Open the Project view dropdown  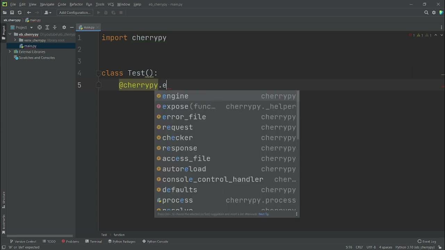coord(22,27)
